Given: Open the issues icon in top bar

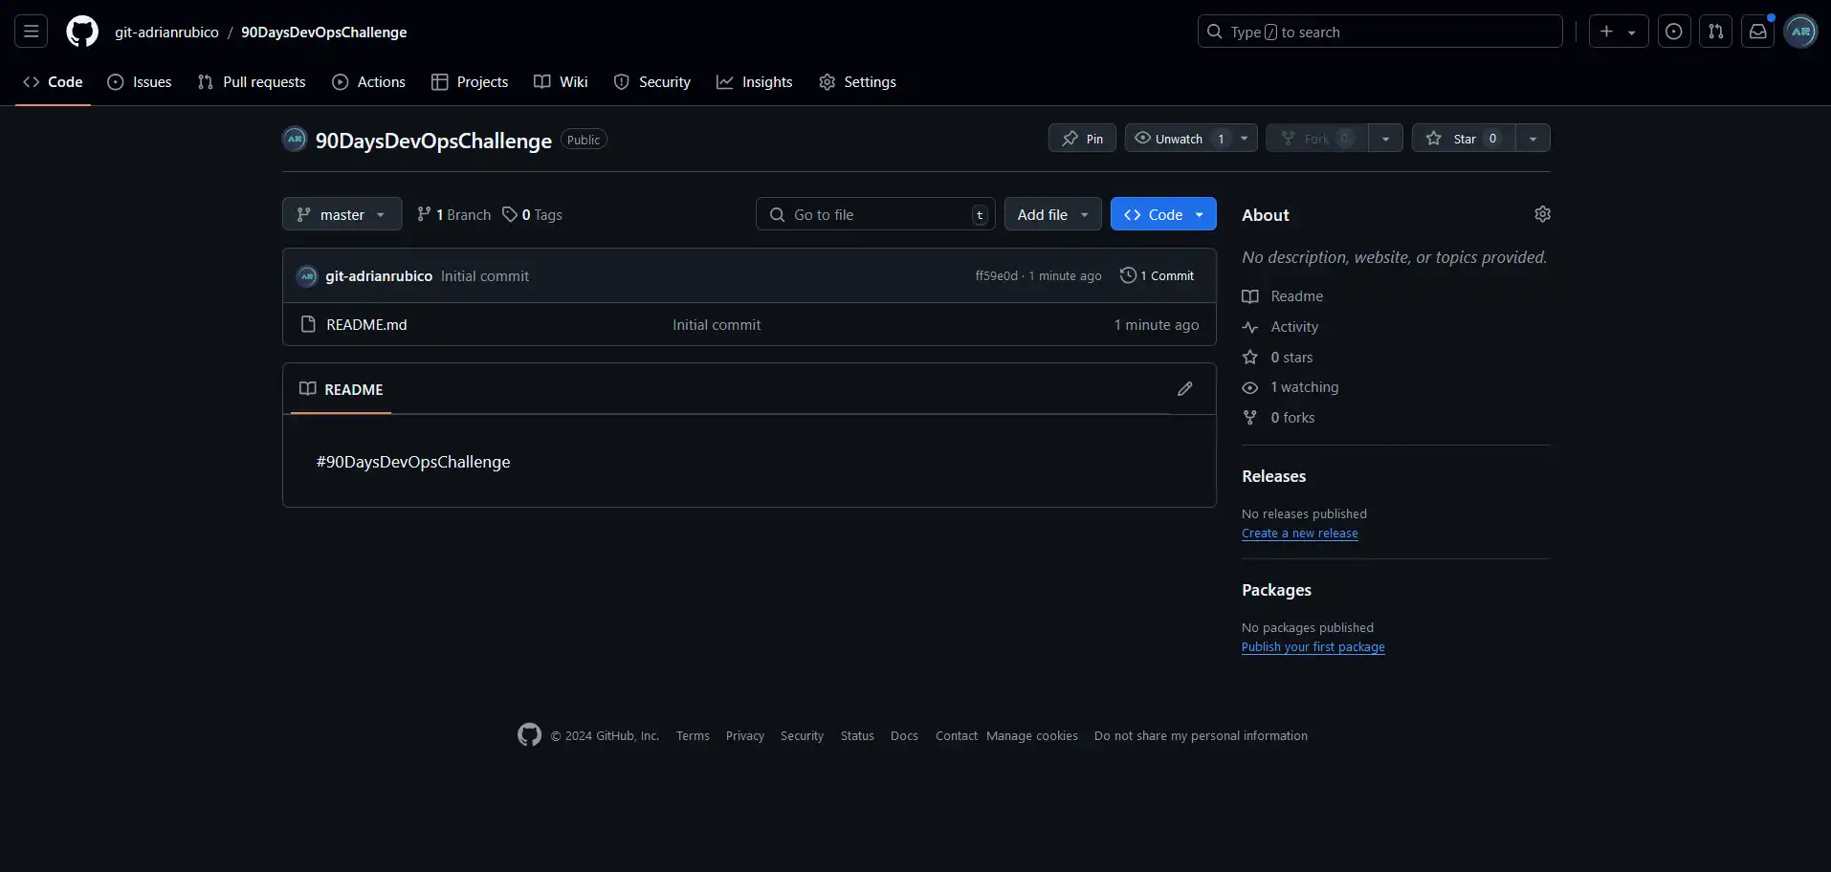Looking at the screenshot, I should pyautogui.click(x=1674, y=32).
